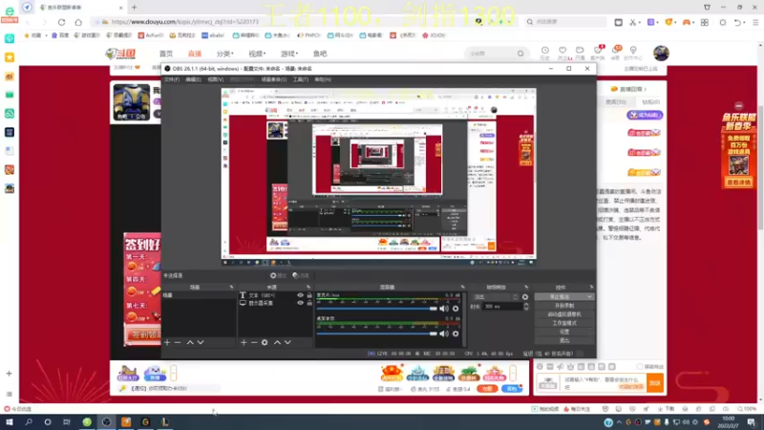Expand the stop streaming button dropdown arrow
Viewport: 764px width, 430px height.
tap(589, 297)
